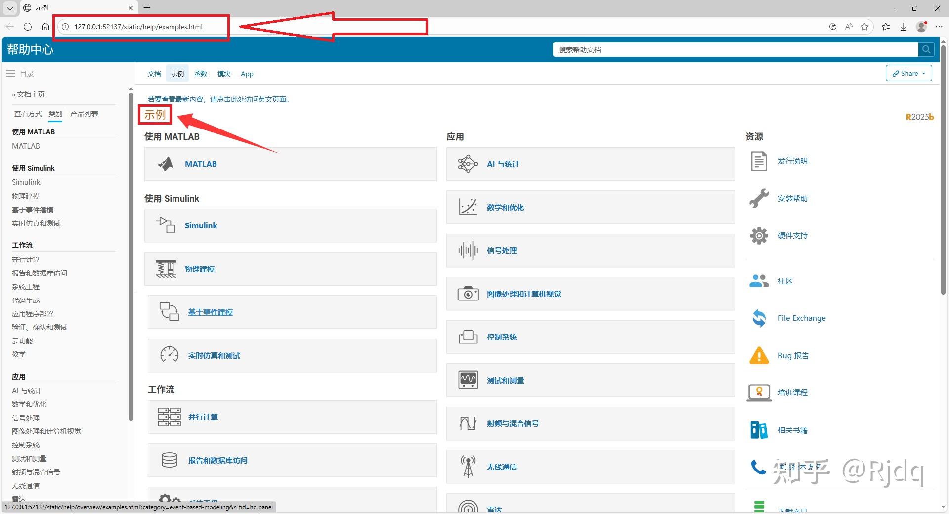This screenshot has height=514, width=949.
Task: Click the MATLAB logo icon in the panel
Action: (x=166, y=164)
